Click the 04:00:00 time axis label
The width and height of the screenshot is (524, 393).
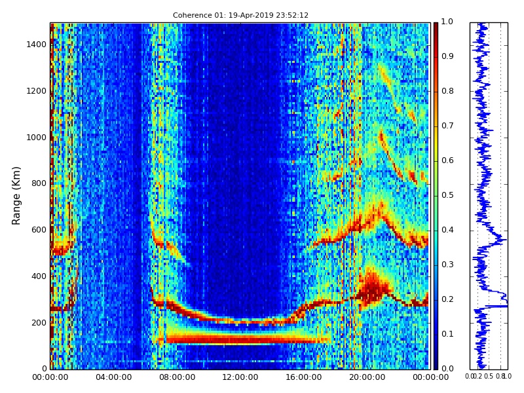click(x=113, y=377)
